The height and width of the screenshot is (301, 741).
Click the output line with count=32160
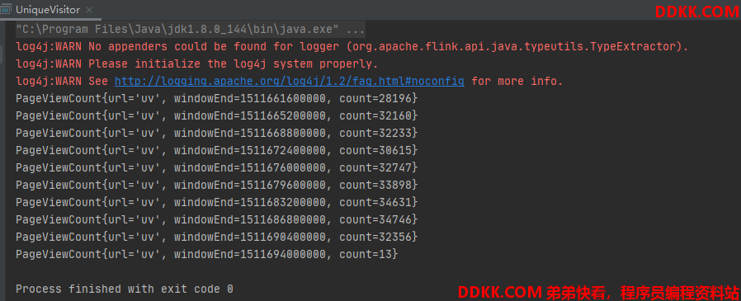pyautogui.click(x=217, y=115)
